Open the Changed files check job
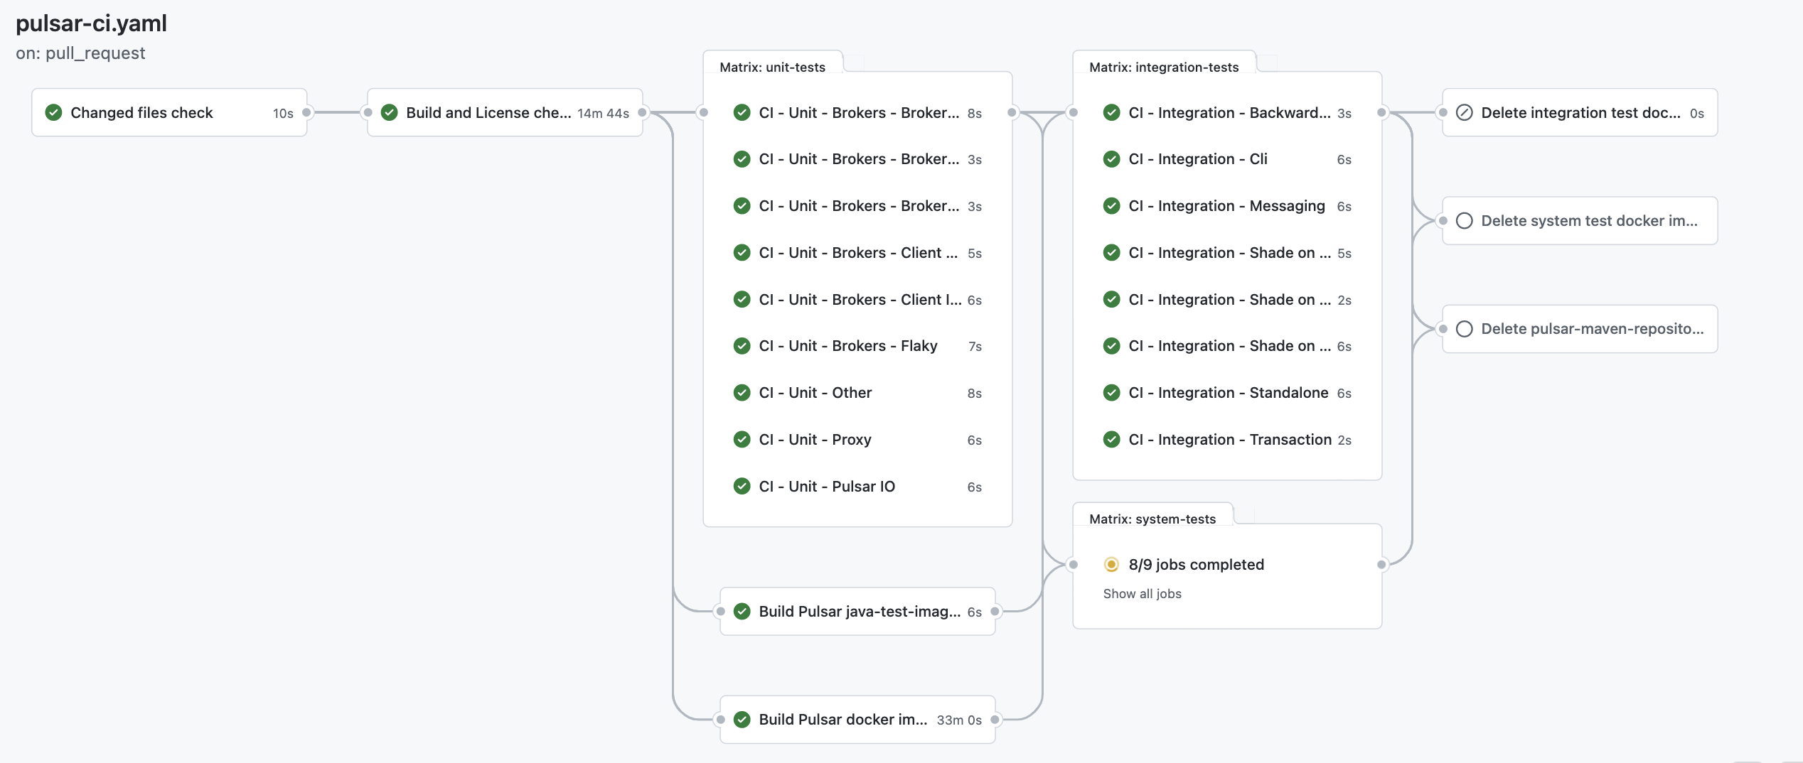The width and height of the screenshot is (1803, 763). tap(169, 113)
